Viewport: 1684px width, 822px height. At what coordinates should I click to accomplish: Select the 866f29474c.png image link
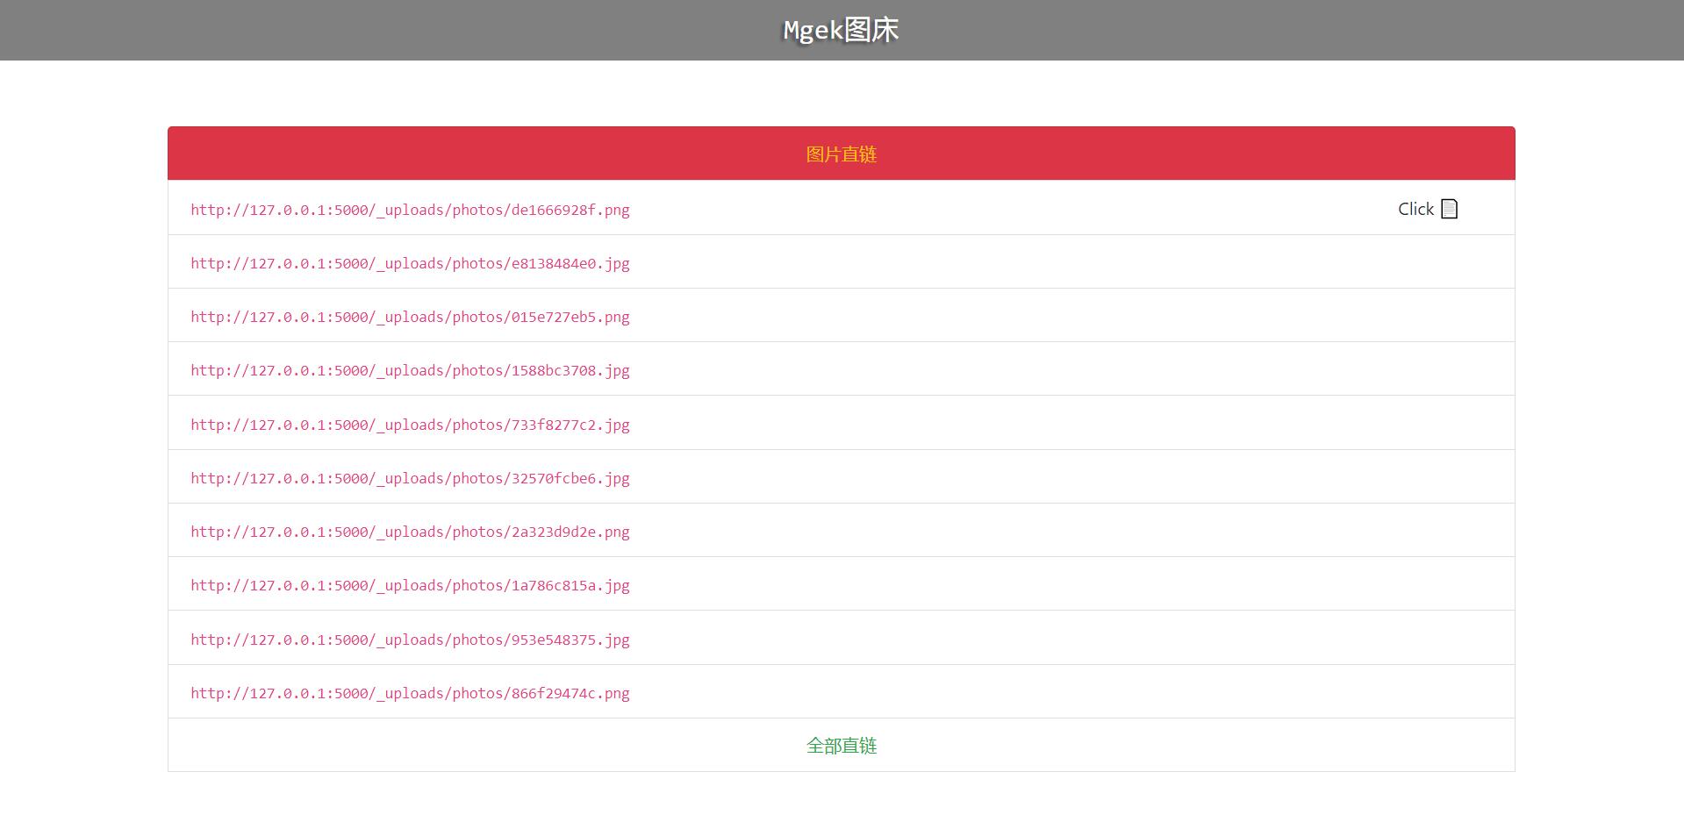pos(410,693)
